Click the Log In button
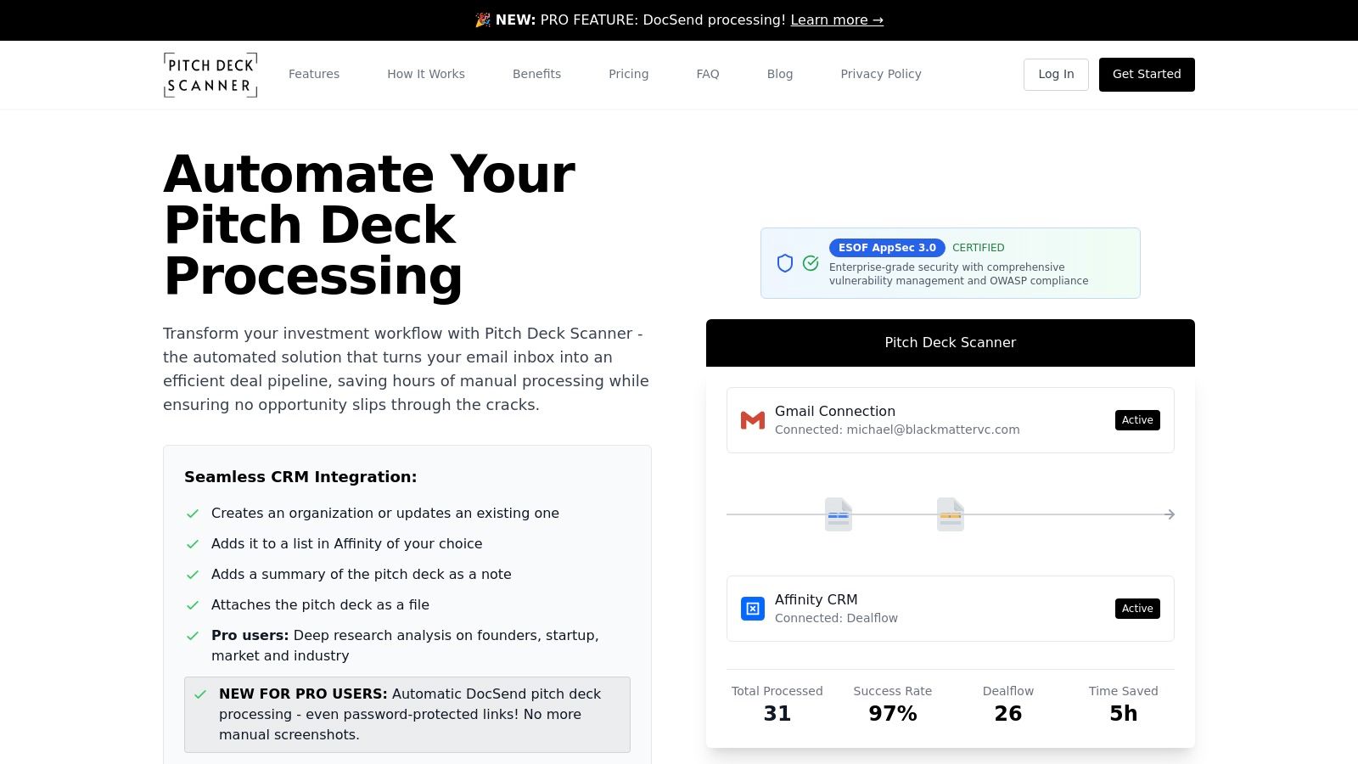This screenshot has width=1358, height=764. pos(1056,75)
